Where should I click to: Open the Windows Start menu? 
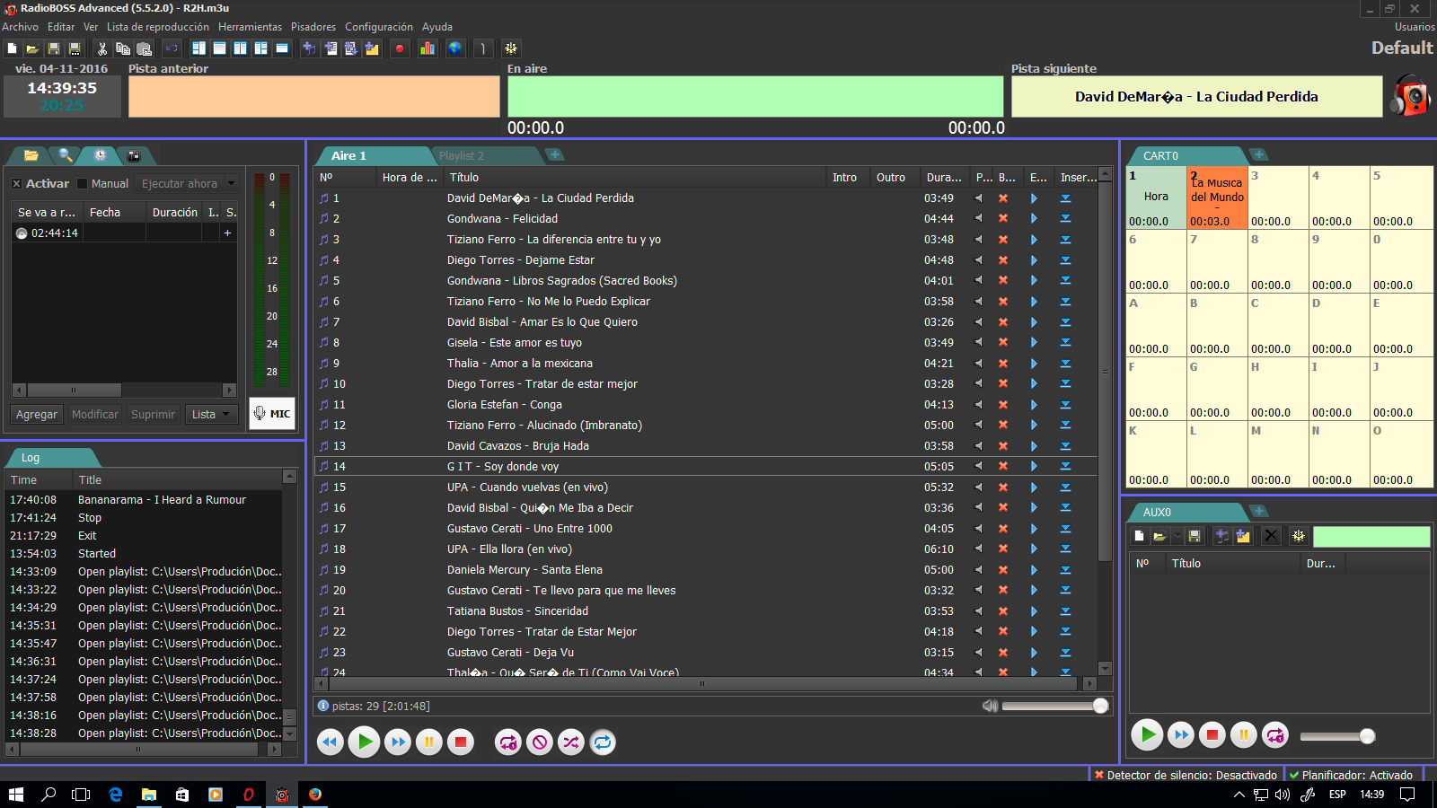[x=15, y=795]
